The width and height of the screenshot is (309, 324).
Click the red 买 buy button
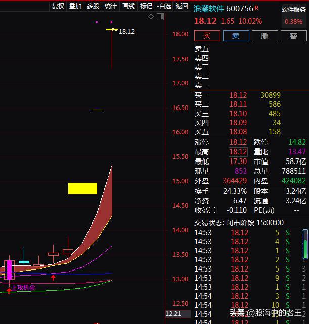[207, 36]
